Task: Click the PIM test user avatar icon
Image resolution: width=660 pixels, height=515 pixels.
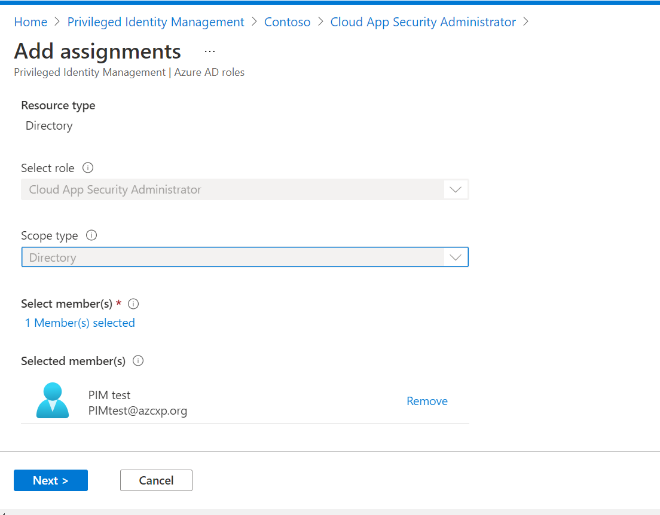Action: click(x=53, y=400)
